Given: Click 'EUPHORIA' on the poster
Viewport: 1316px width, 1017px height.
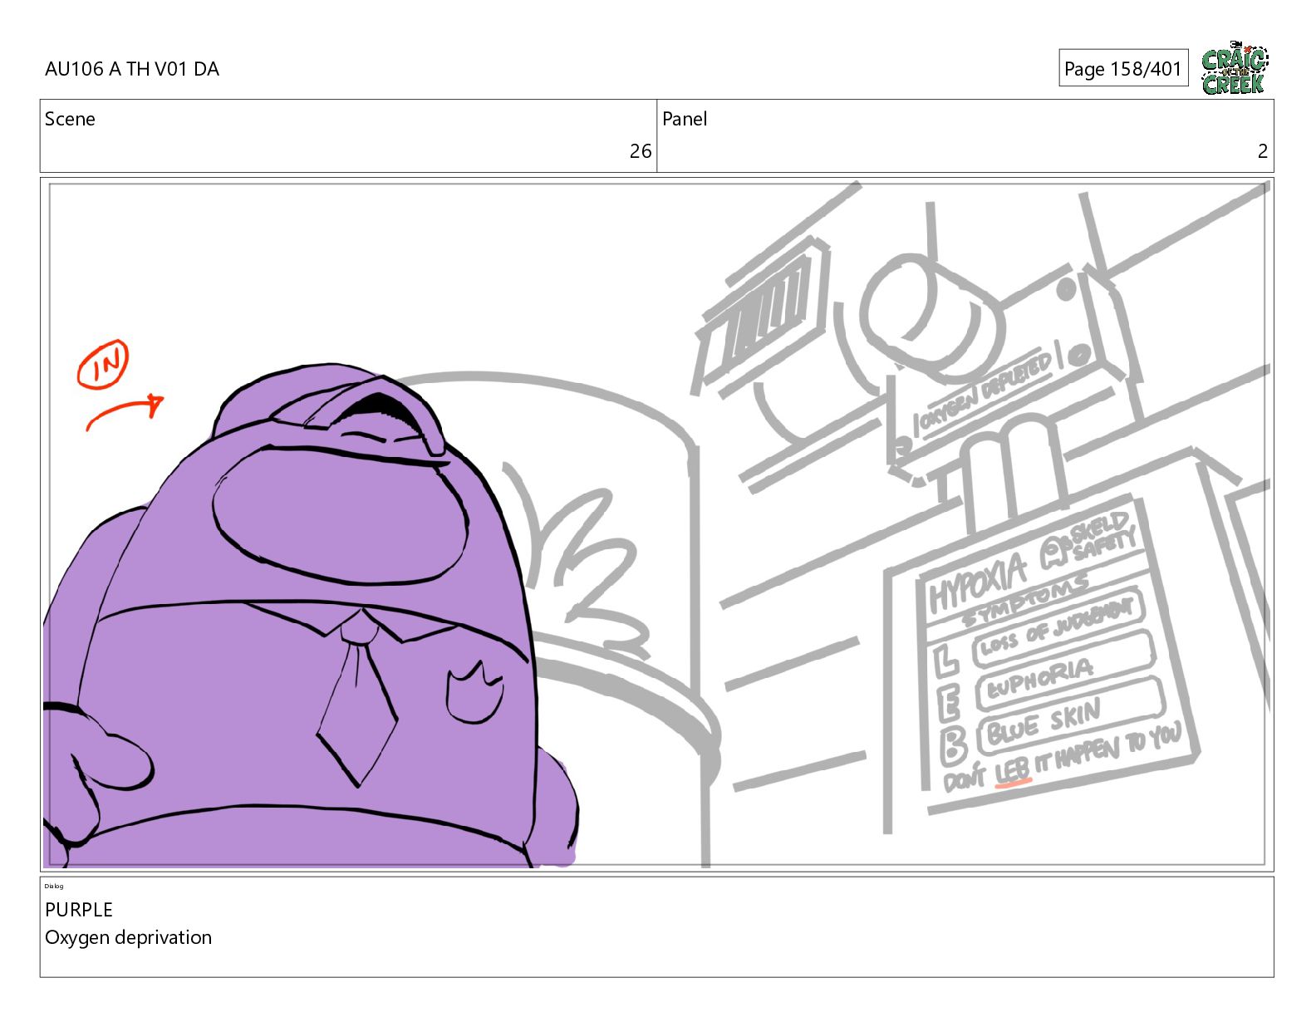Looking at the screenshot, I should tap(1040, 679).
